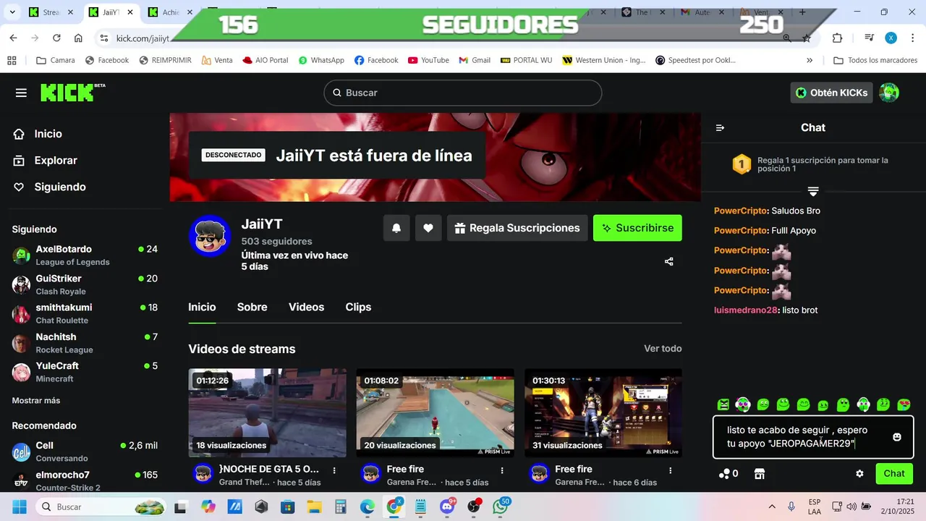Open smithtakumi's channel in sidebar

(x=85, y=313)
